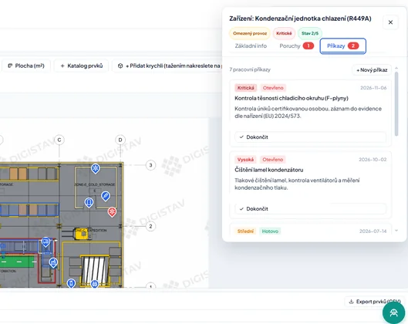The width and height of the screenshot is (408, 324).
Task: Close the Kondenzační jednotka device panel
Action: (390, 22)
